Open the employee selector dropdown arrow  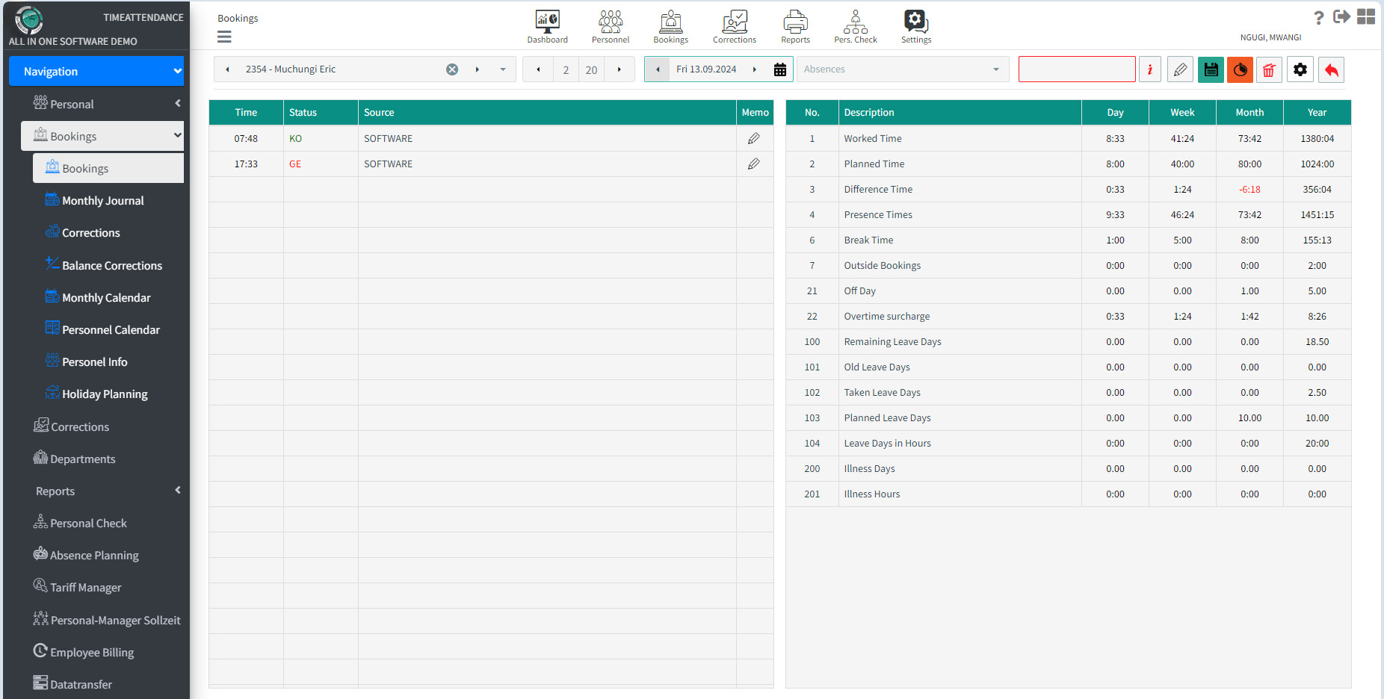pyautogui.click(x=503, y=69)
